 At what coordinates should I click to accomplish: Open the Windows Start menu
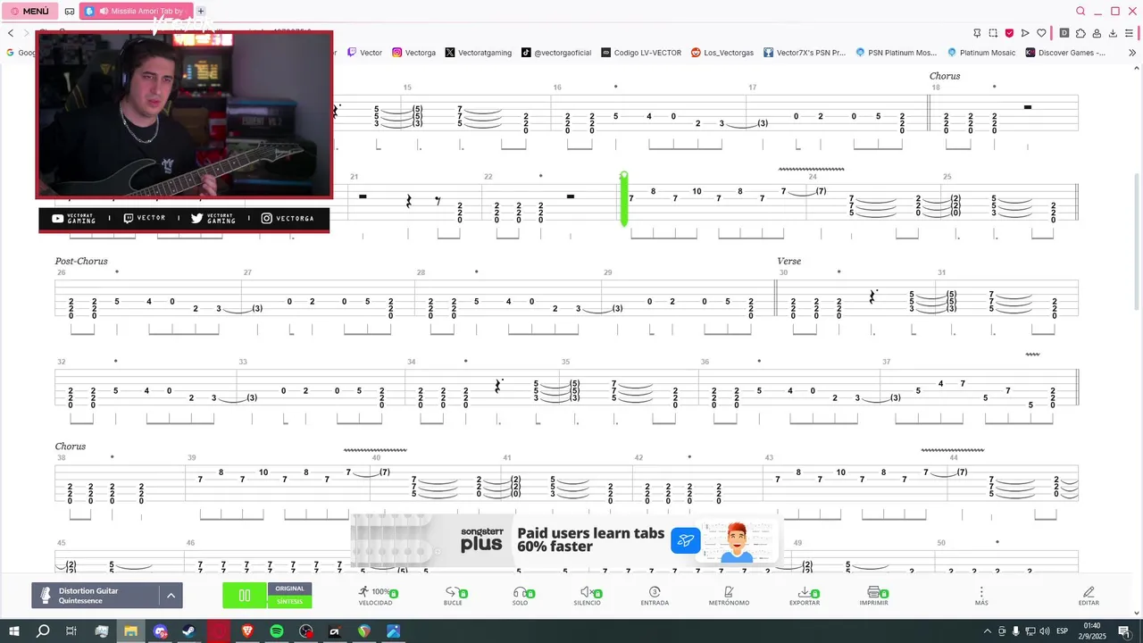point(13,631)
